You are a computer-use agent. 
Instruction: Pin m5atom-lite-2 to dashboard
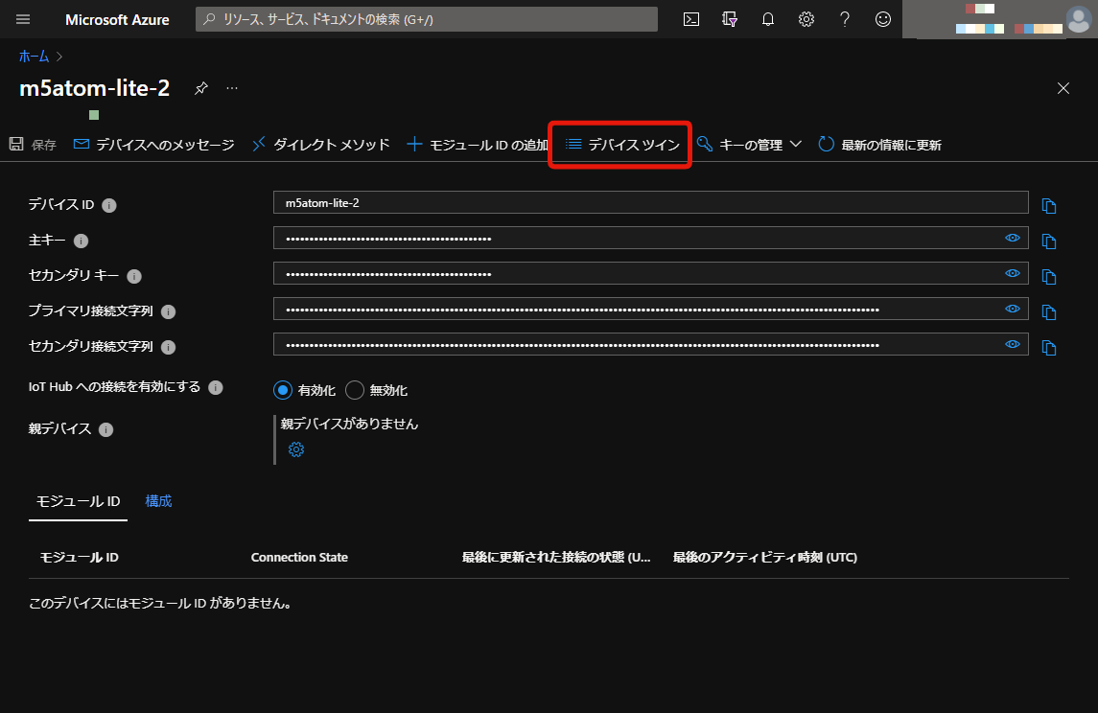click(x=201, y=88)
